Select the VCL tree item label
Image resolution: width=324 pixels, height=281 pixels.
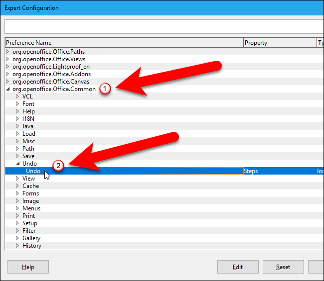(x=27, y=96)
